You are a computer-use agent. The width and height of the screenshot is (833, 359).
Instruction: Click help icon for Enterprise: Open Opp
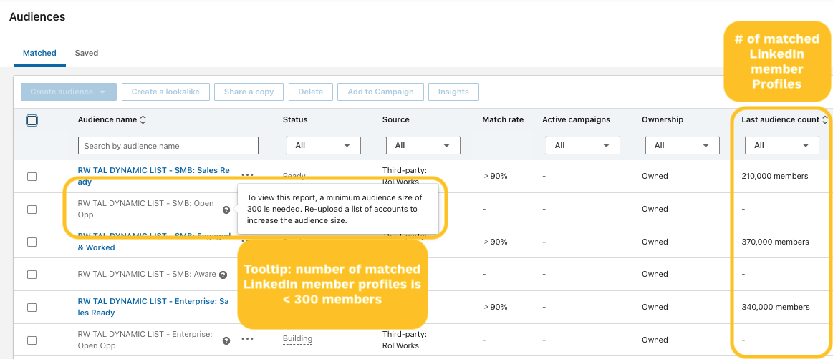(226, 341)
